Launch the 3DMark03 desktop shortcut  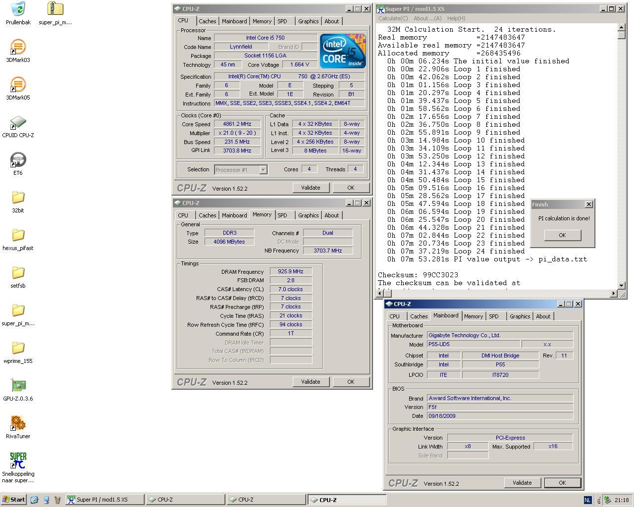tap(18, 47)
